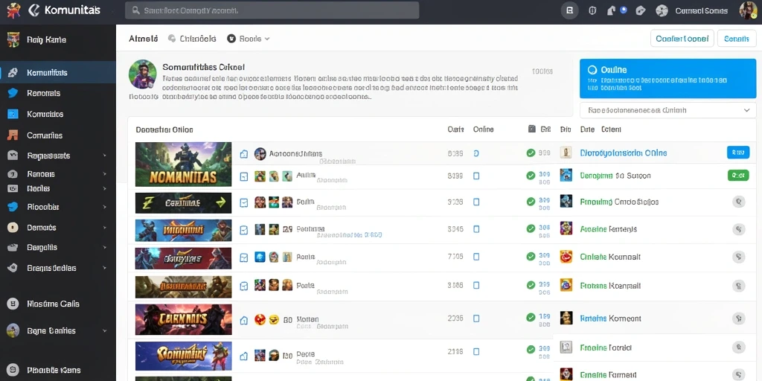762x381 pixels.
Task: Click the gray round action icon in the 7105 row
Action: (739, 257)
